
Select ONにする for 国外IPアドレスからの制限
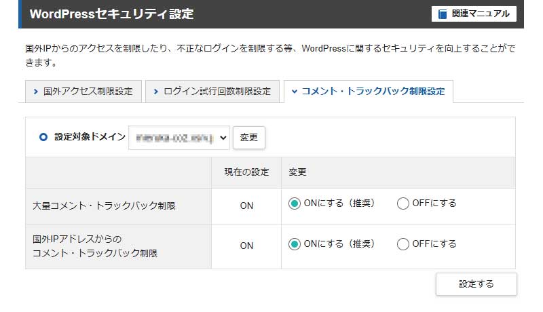point(295,244)
